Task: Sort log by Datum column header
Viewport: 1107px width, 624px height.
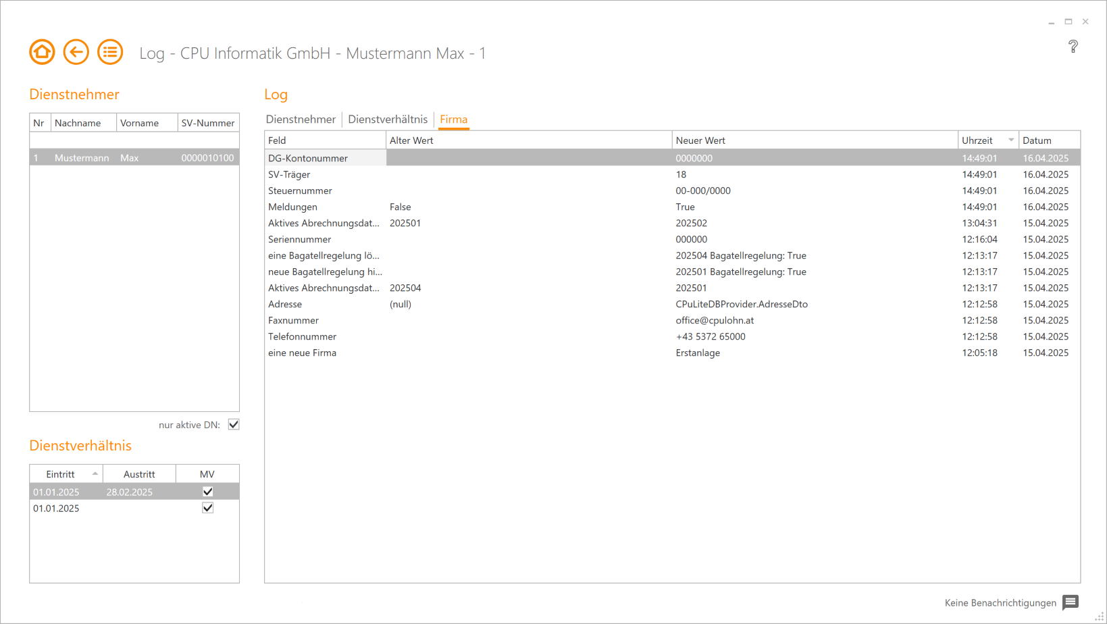Action: (1037, 140)
